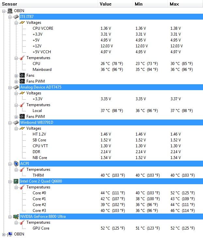The image size is (203, 241).
Task: Click the fan icon beside ADT7475 Fans PWM
Action: [22, 117]
